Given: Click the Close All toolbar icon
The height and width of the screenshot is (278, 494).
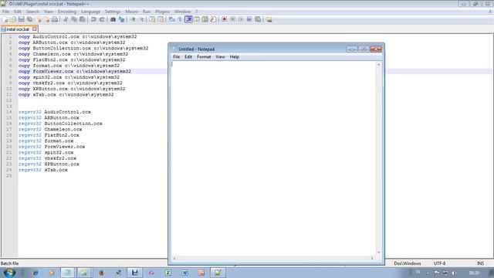Looking at the screenshot, I should pyautogui.click(x=46, y=19).
